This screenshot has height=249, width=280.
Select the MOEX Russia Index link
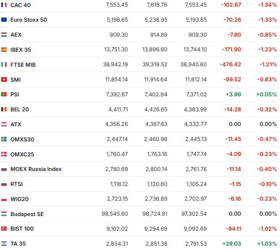click(36, 169)
